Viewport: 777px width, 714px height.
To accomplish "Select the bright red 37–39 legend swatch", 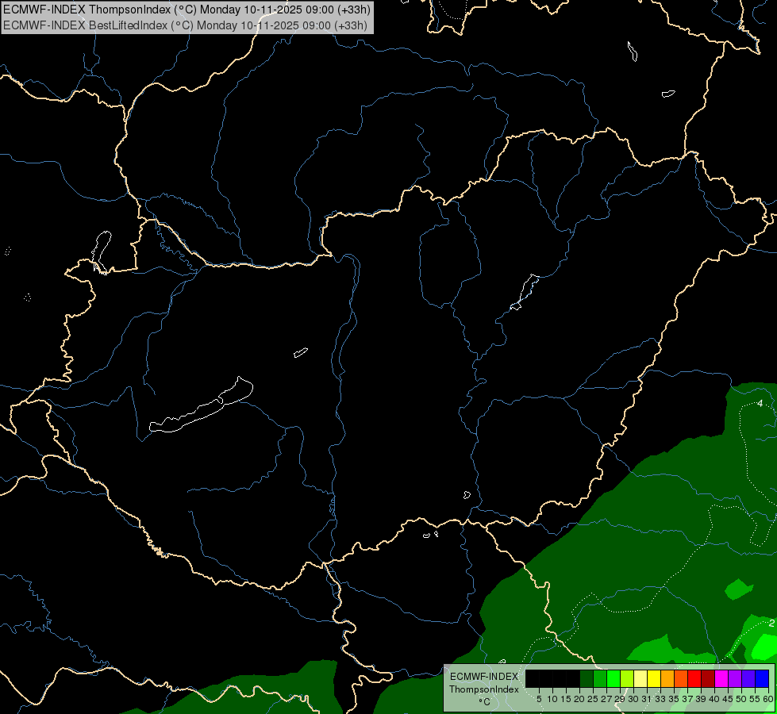I will click(x=694, y=678).
